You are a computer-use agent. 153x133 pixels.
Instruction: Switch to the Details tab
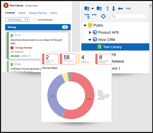pos(22,13)
